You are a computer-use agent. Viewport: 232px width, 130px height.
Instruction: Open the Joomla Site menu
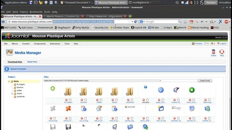[6, 44]
